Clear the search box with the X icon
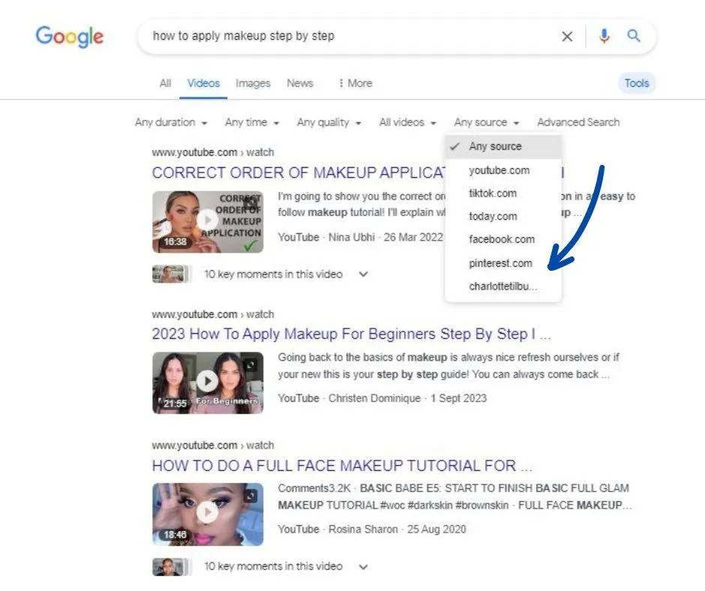705x591 pixels. coord(568,37)
